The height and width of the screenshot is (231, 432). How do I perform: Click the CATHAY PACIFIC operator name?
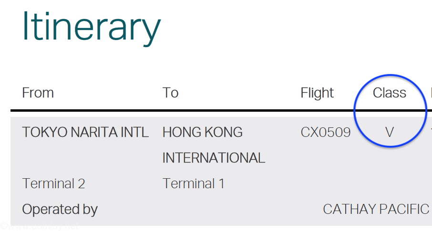[376, 209]
